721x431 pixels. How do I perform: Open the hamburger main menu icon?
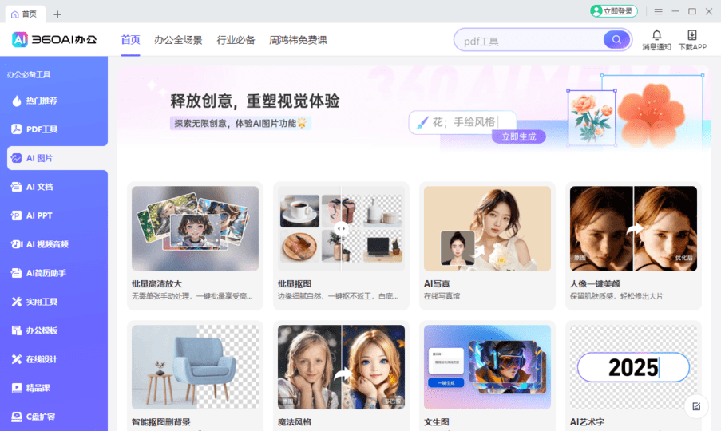pos(659,11)
